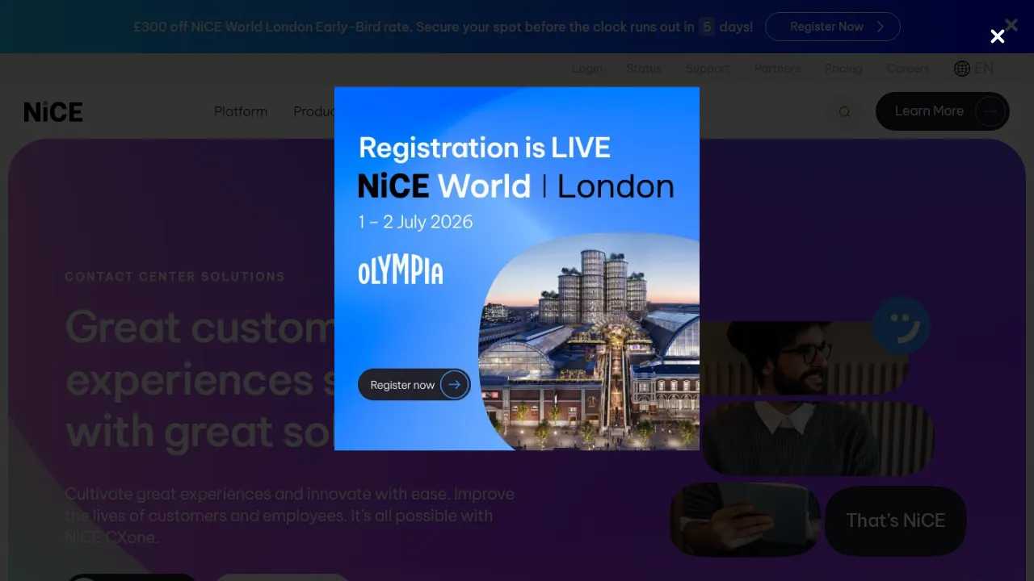Viewport: 1034px width, 581px height.
Task: Open the Partners link
Action: [x=777, y=69]
